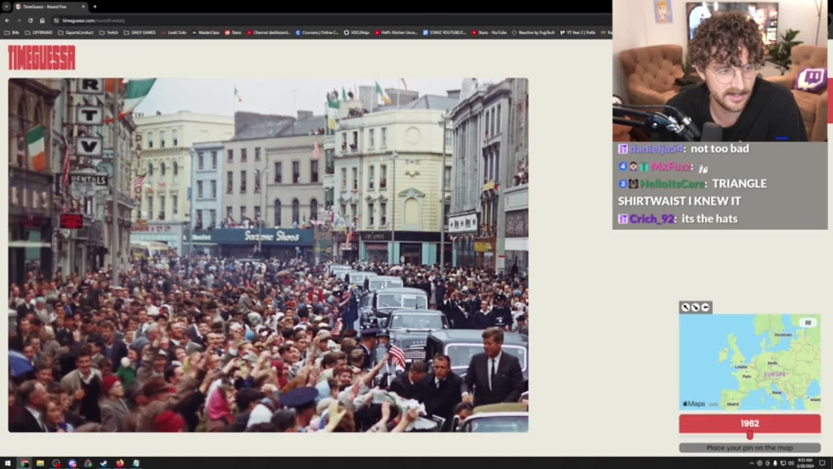Open the MasterClass bookmark
This screenshot has height=469, width=833.
click(x=205, y=32)
